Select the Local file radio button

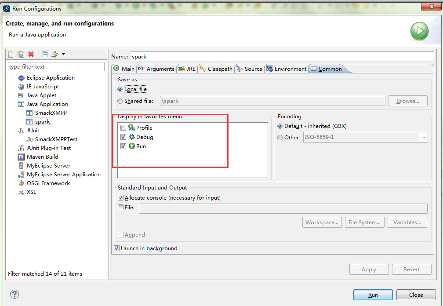(120, 89)
